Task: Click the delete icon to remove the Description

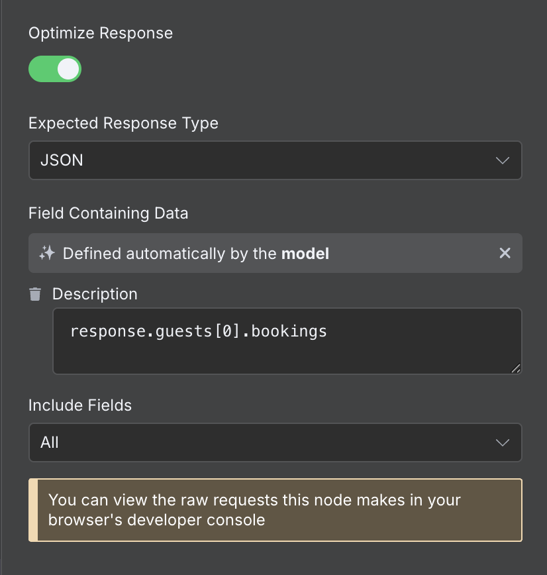Action: (x=34, y=293)
